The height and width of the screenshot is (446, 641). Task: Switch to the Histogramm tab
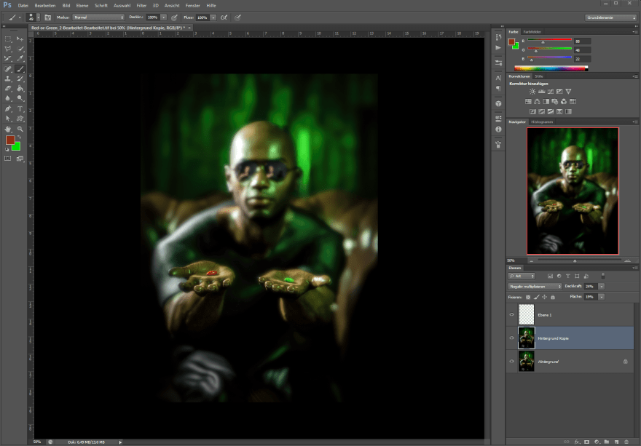coord(542,122)
